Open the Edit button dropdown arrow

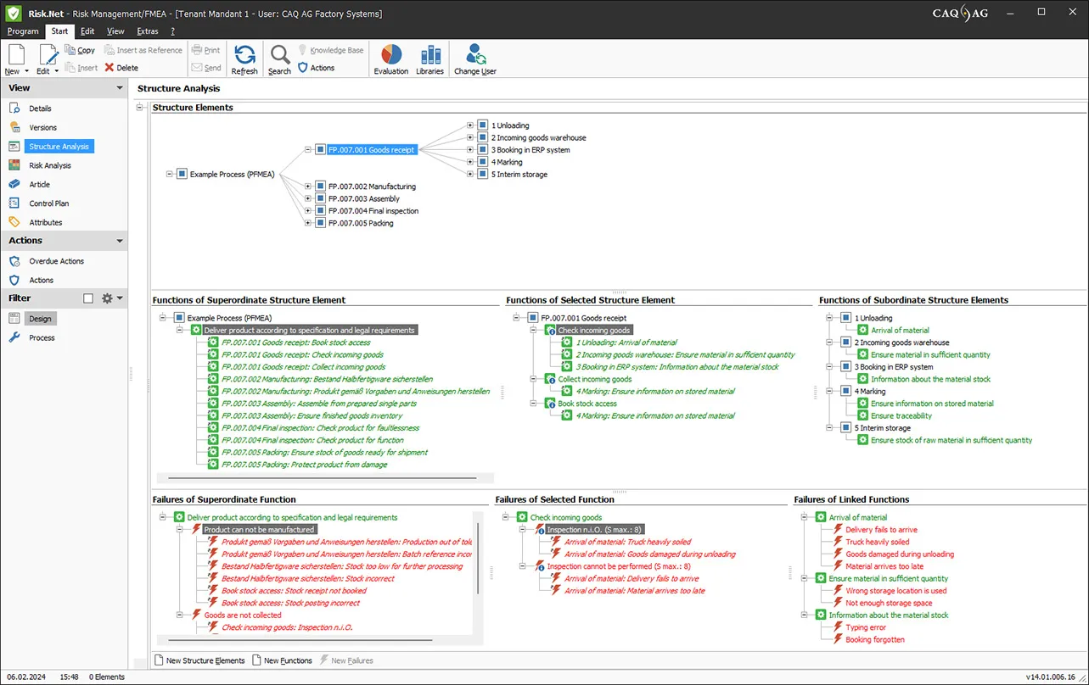click(57, 72)
